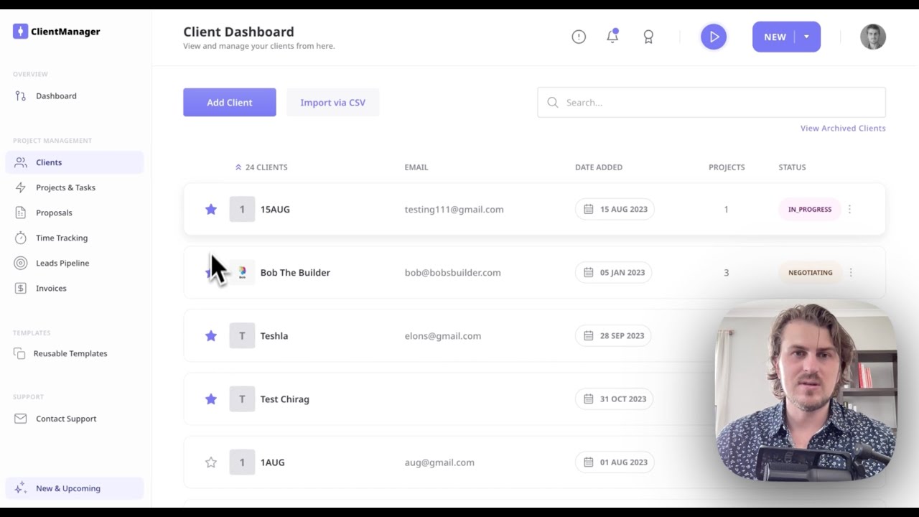Click the NEW button

tap(775, 37)
